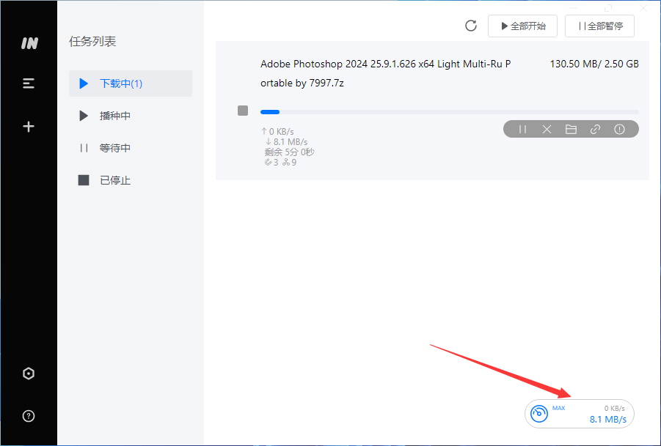The width and height of the screenshot is (661, 446).
Task: Click the 130.50 MB/ 2.50 GB size text
Action: click(594, 64)
